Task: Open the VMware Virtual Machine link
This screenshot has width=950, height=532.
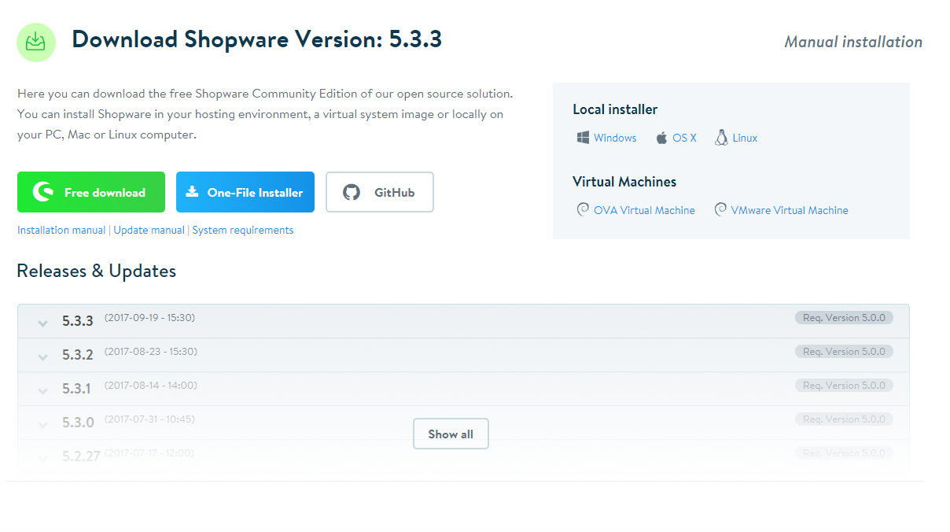Action: point(790,210)
